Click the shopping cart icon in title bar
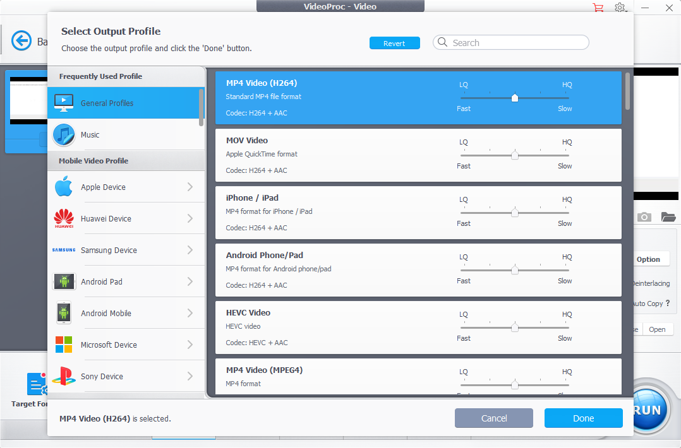The image size is (681, 448). [x=598, y=8]
